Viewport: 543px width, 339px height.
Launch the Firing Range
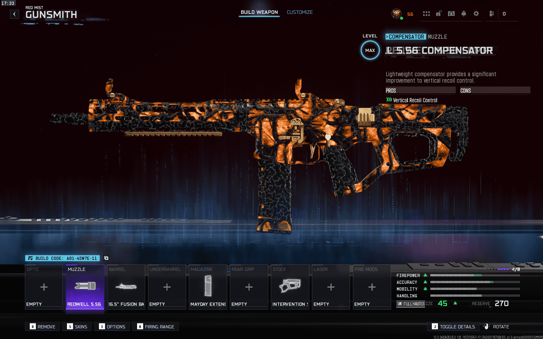[x=155, y=326]
